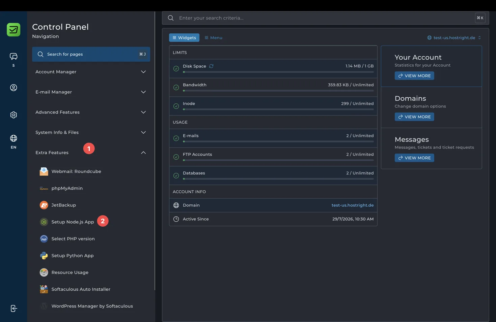Click the FTP Accounts usage progress bar
The height and width of the screenshot is (322, 496).
click(x=278, y=160)
